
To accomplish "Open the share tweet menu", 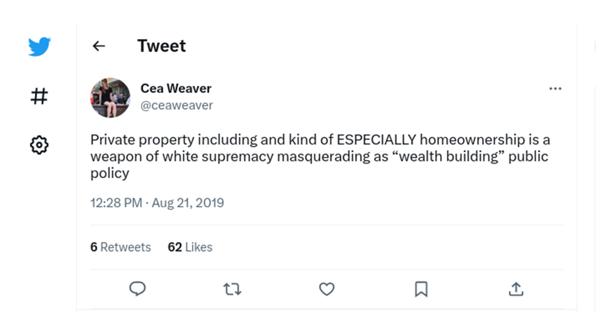I will (x=516, y=289).
